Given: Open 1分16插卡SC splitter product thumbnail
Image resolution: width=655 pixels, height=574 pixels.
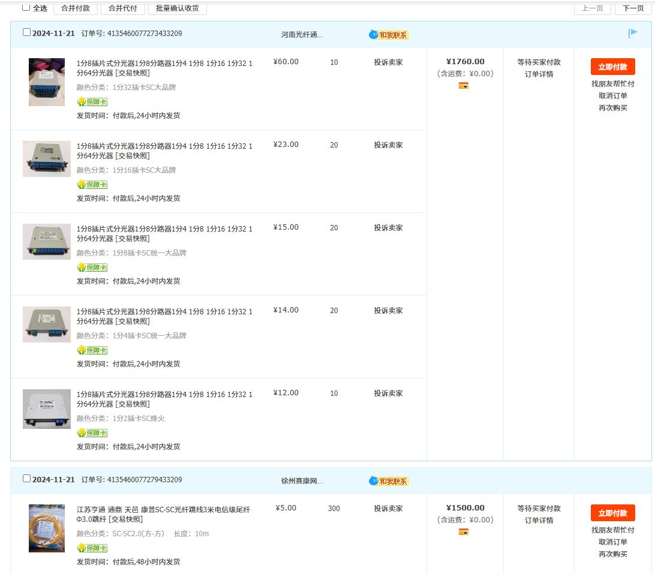Looking at the screenshot, I should click(x=47, y=159).
